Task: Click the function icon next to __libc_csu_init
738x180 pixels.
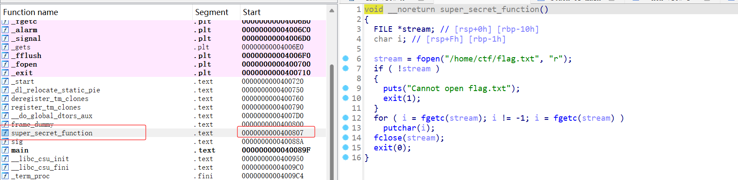Action: coord(5,159)
